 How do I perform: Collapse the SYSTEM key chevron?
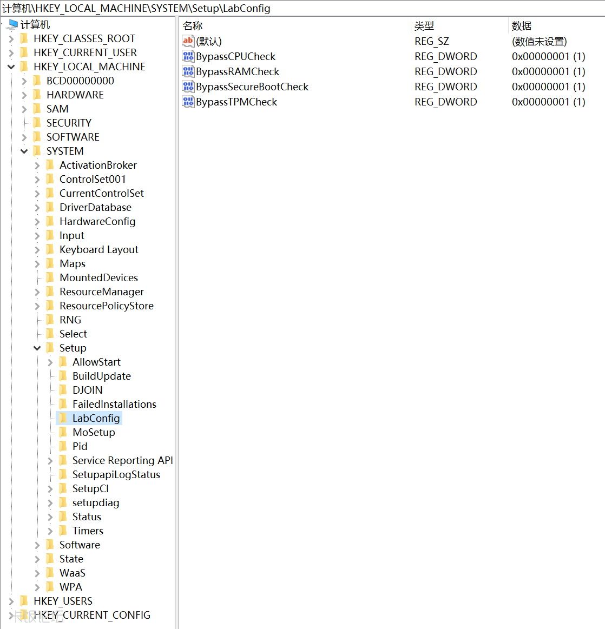tap(24, 151)
